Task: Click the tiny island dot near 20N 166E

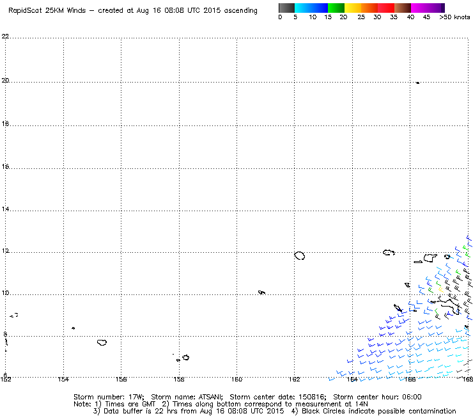Action: 418,83
